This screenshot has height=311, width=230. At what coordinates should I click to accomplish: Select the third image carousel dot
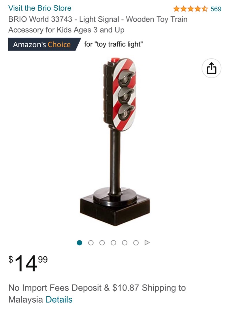(x=102, y=242)
